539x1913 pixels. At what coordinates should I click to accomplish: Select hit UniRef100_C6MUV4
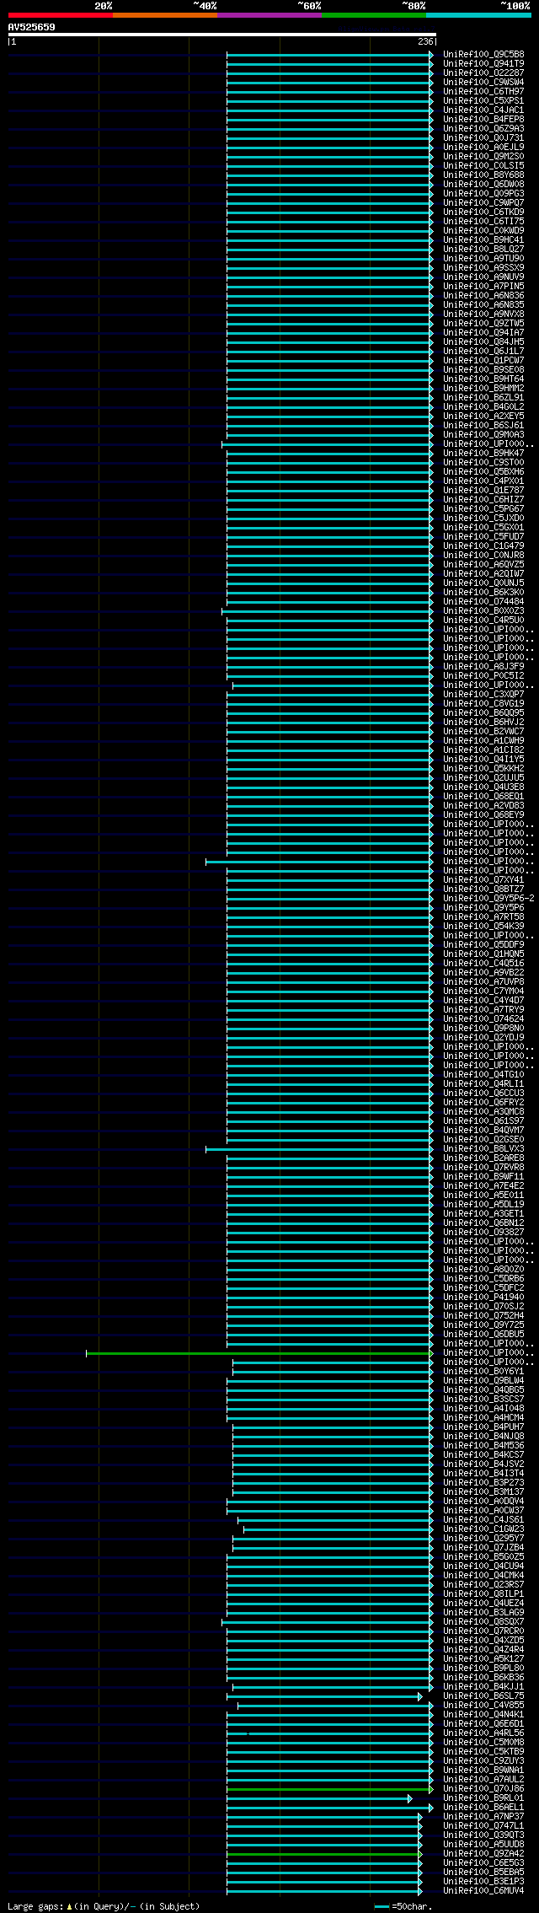point(483,1891)
